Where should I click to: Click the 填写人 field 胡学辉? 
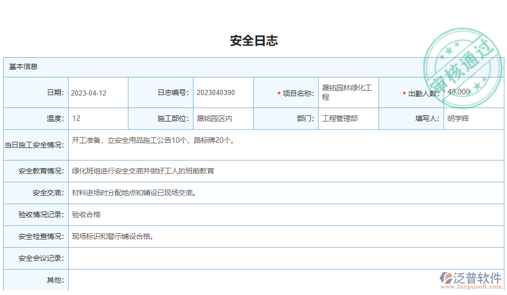(x=473, y=118)
